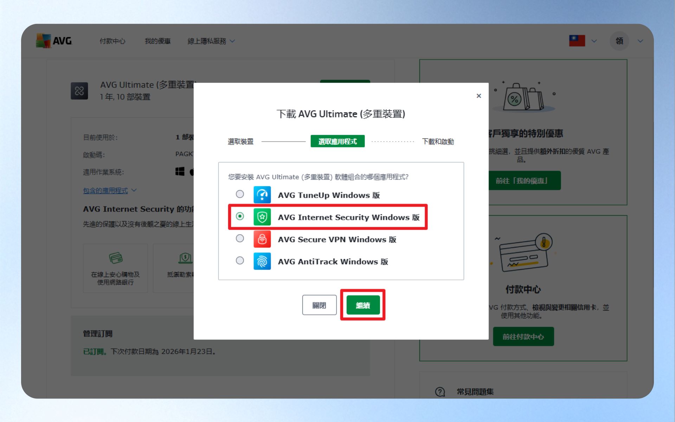Click the 付款中心 card heading

coord(523,289)
